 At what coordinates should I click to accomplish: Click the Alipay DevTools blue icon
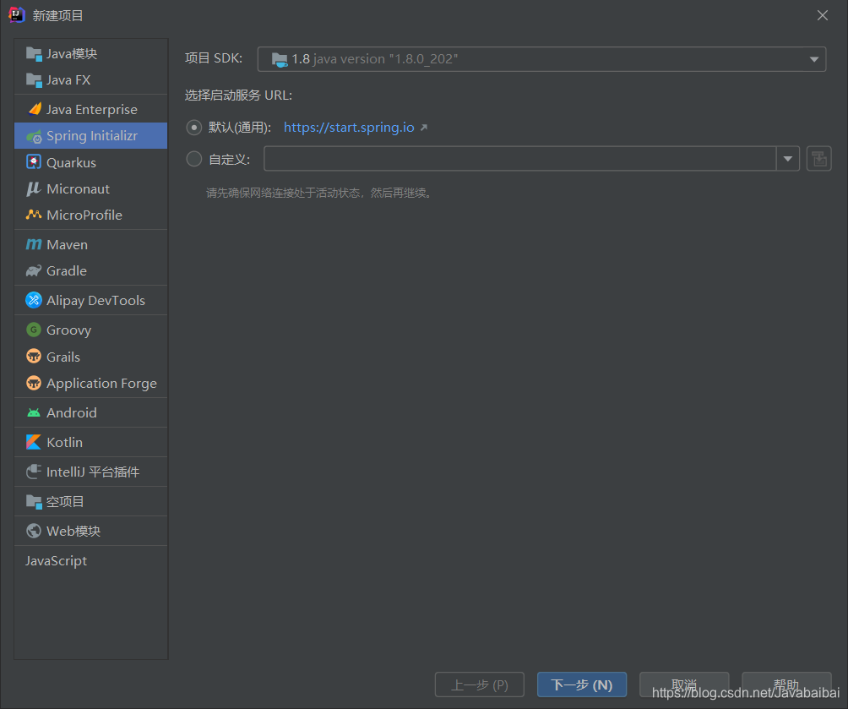click(x=34, y=300)
